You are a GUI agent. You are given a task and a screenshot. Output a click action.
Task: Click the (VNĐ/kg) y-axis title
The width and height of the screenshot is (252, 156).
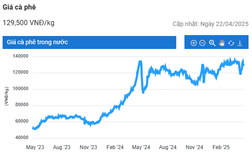point(6,96)
